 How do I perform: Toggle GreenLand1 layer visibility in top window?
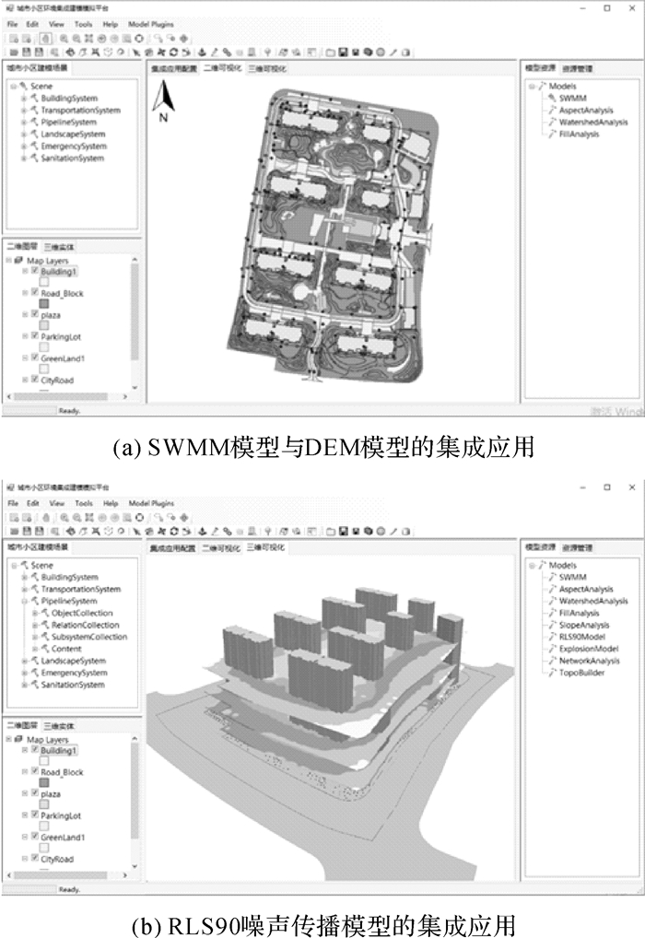35,358
